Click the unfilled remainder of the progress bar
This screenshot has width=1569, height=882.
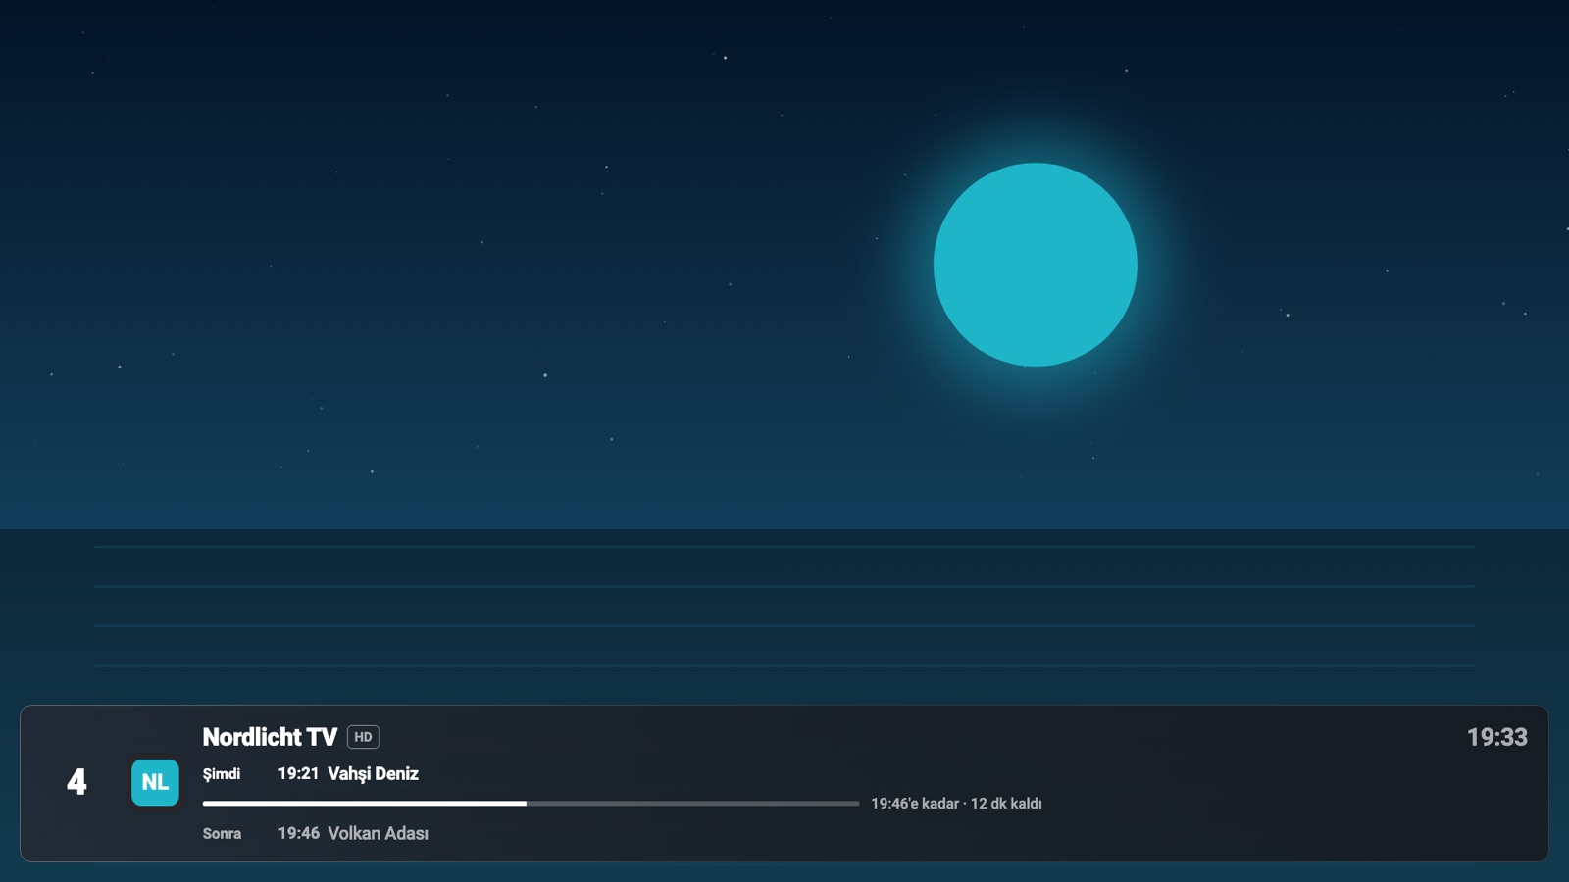pos(692,804)
